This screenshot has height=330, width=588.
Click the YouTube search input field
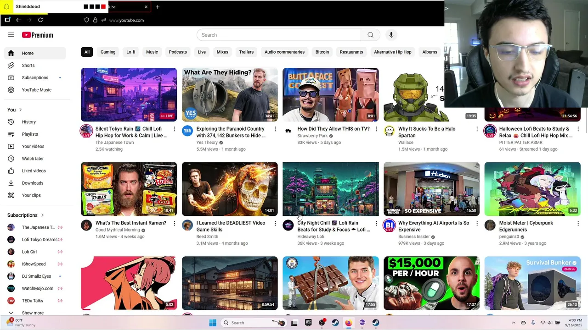279,35
